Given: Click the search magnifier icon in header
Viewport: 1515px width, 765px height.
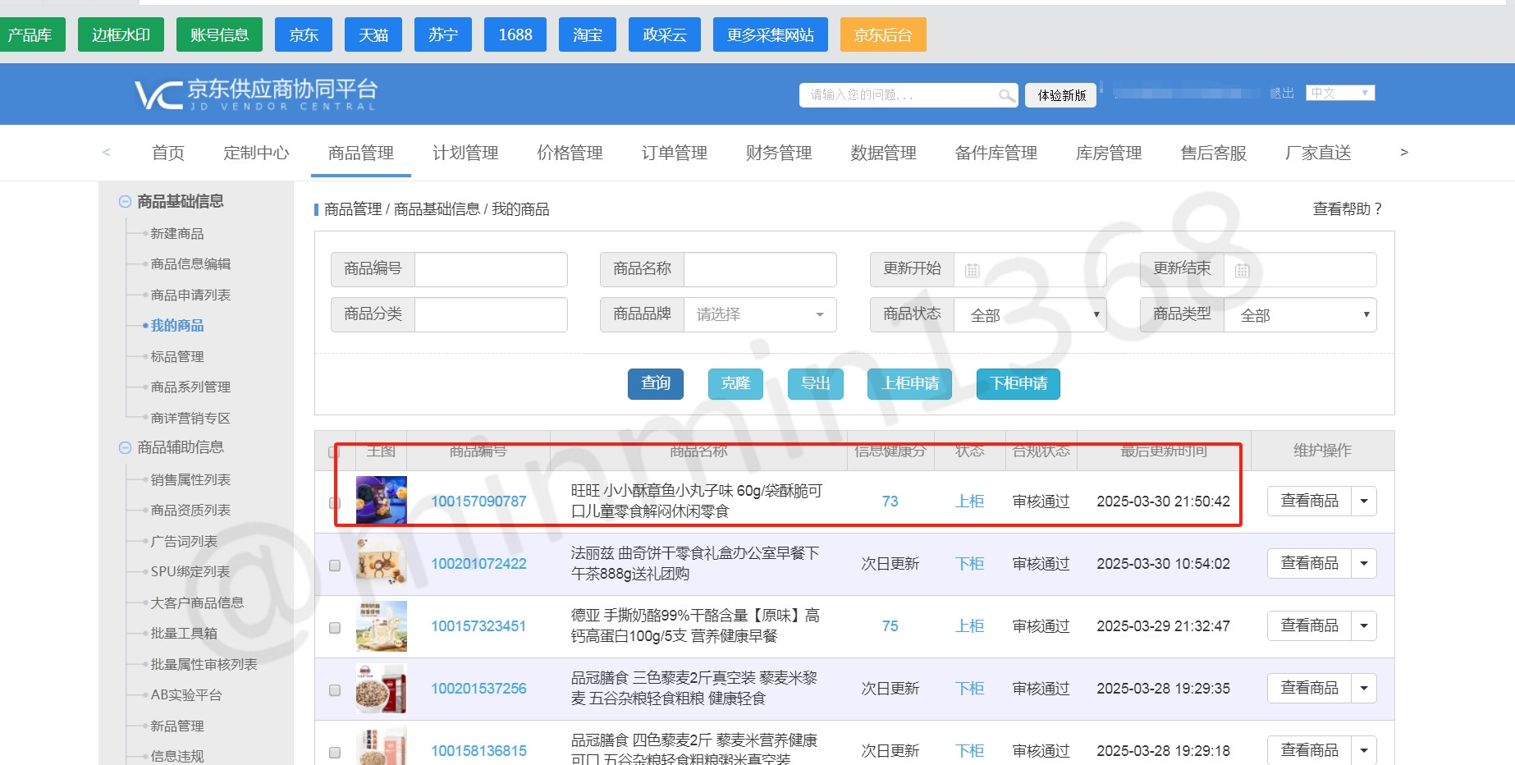Looking at the screenshot, I should [x=1006, y=96].
